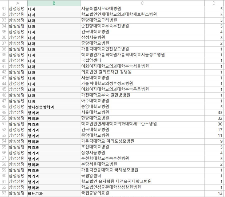Click cell with 서울특별시보라매병원

click(142, 9)
